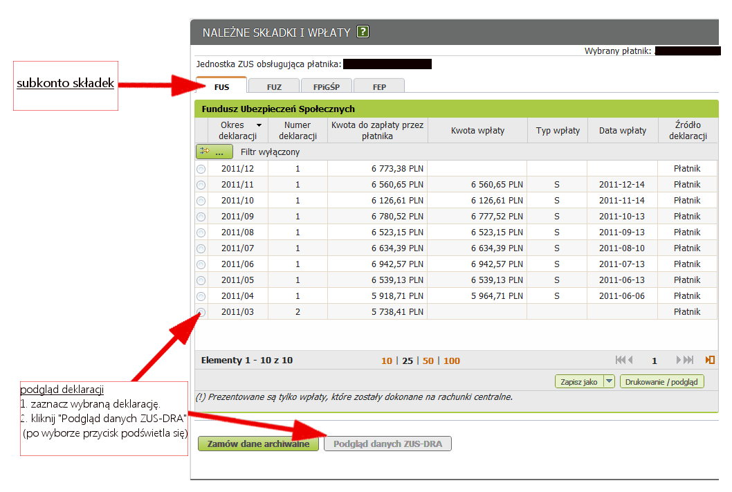732x492 pixels.
Task: Switch to the FUS tab
Action: [222, 86]
